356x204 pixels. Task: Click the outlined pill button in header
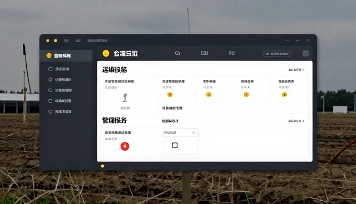pos(277,54)
